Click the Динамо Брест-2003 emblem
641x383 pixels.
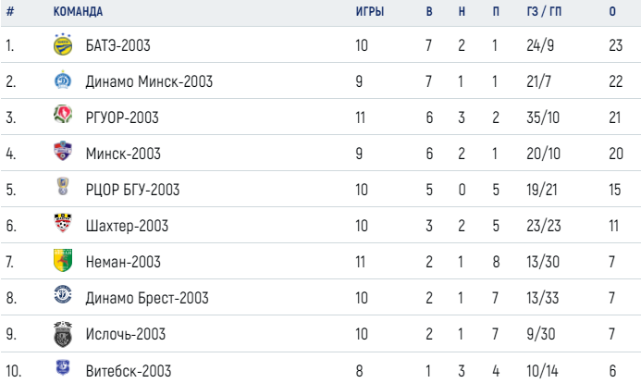[x=63, y=295]
